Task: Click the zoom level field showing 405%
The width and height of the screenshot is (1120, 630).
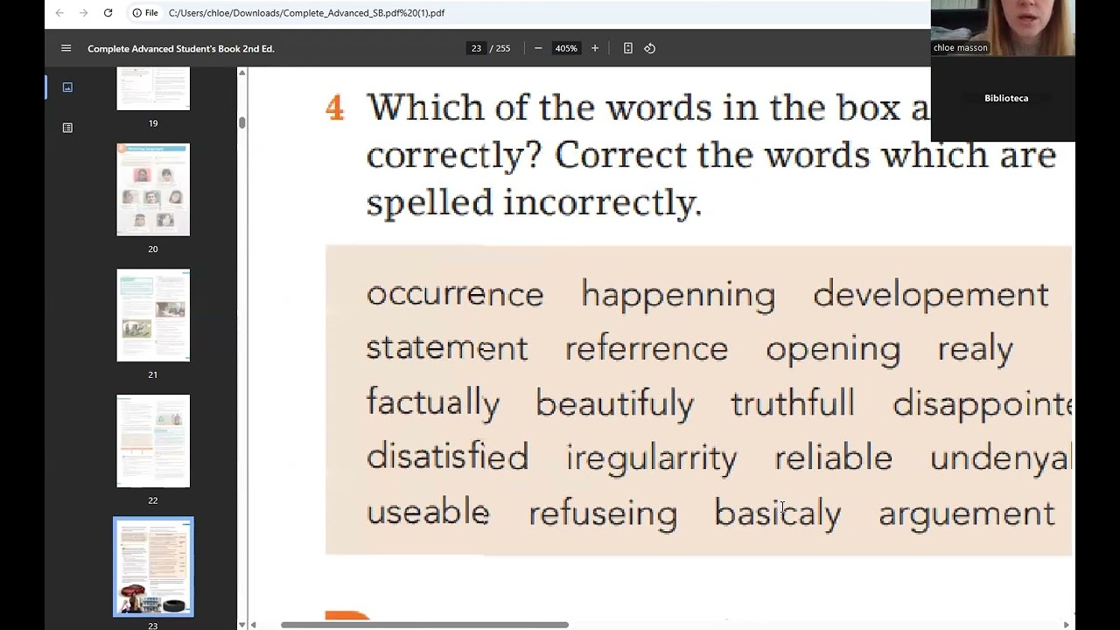Action: point(566,48)
